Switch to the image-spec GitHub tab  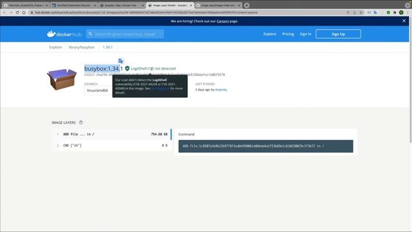218,5
